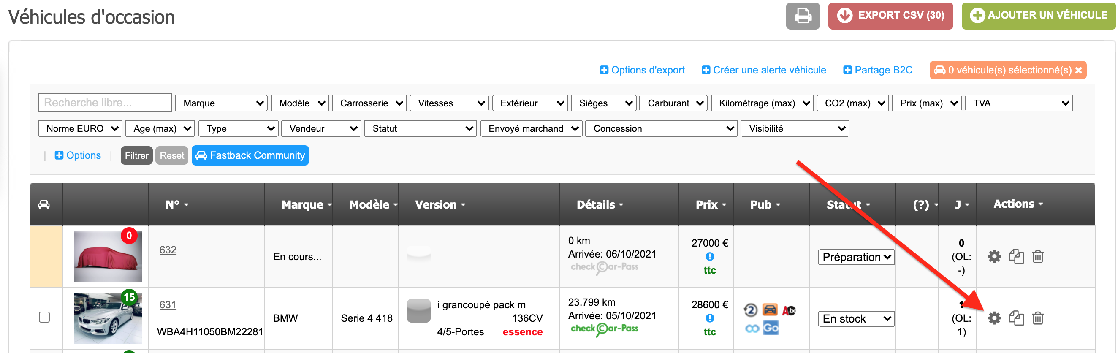
Task: Delete vehicle 631 using trash icon
Action: (1038, 318)
